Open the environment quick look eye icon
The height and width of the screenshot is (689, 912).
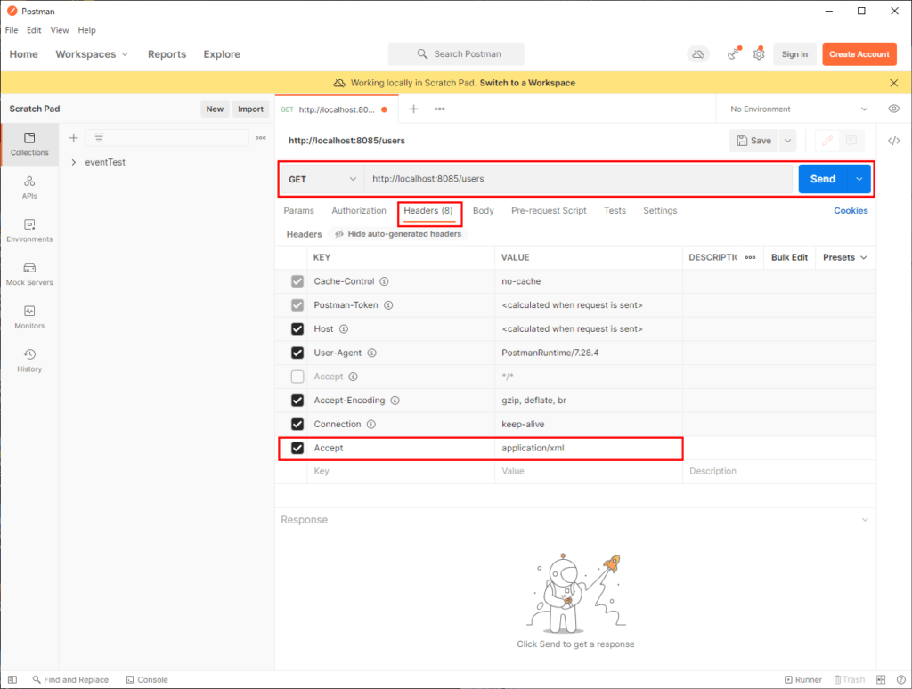[x=895, y=108]
